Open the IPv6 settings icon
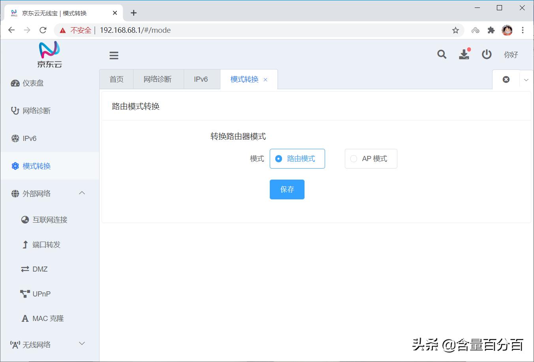This screenshot has width=534, height=362. coord(14,138)
